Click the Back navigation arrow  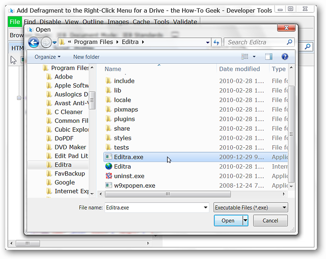(34, 42)
